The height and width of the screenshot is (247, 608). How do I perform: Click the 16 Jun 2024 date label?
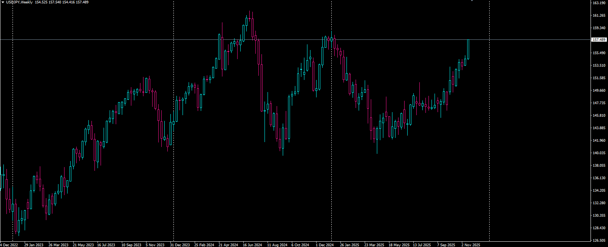[252, 245]
